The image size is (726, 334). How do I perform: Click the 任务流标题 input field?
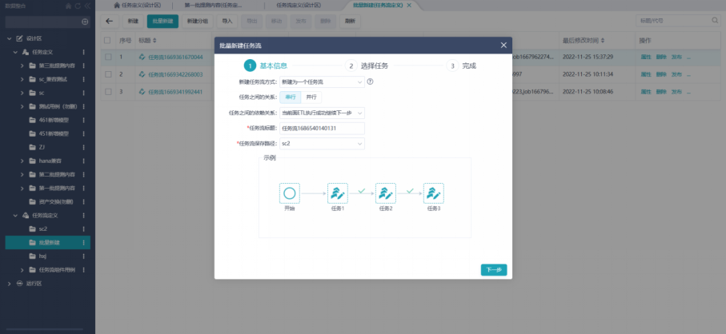pyautogui.click(x=321, y=128)
